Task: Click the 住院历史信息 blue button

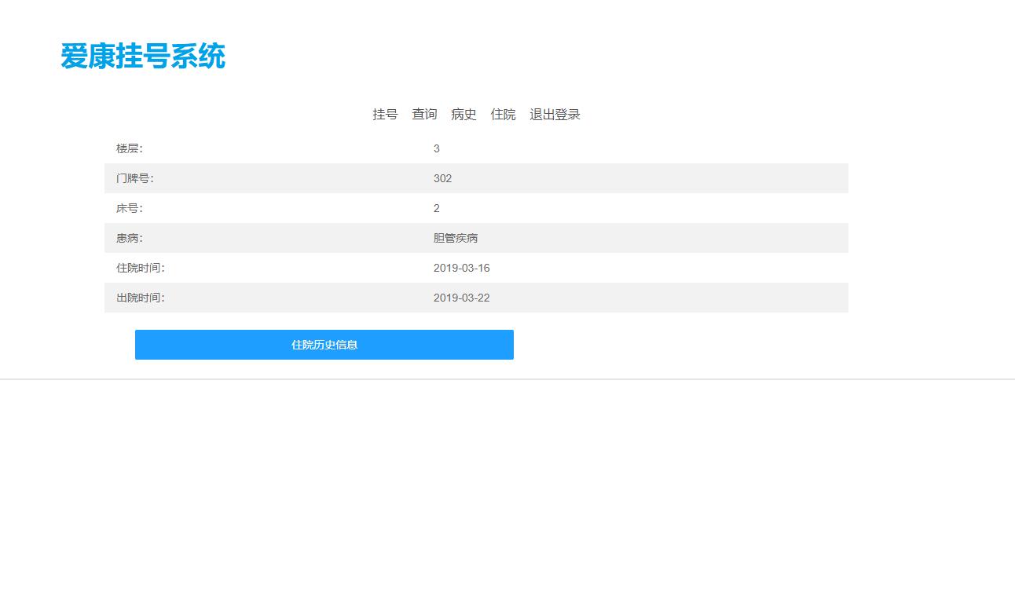Action: click(x=324, y=345)
